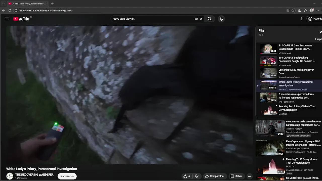Viewport: 322px width, 181px height.
Task: Clear the search box text
Action: pos(201,19)
